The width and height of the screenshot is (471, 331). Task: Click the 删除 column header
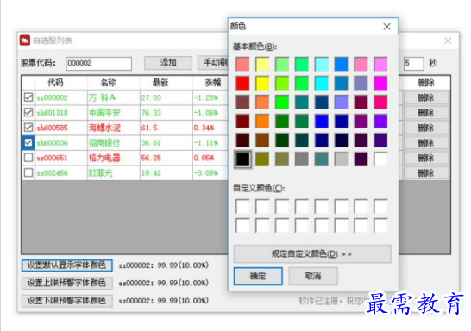point(426,82)
